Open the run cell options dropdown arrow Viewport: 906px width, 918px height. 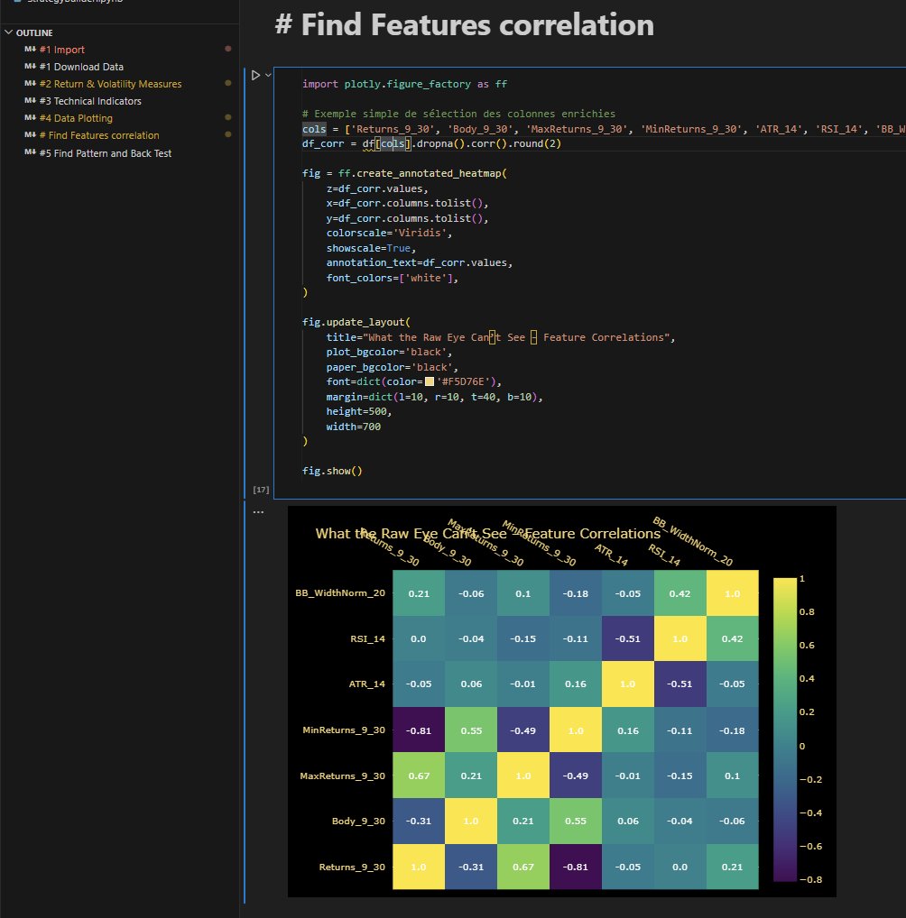268,75
